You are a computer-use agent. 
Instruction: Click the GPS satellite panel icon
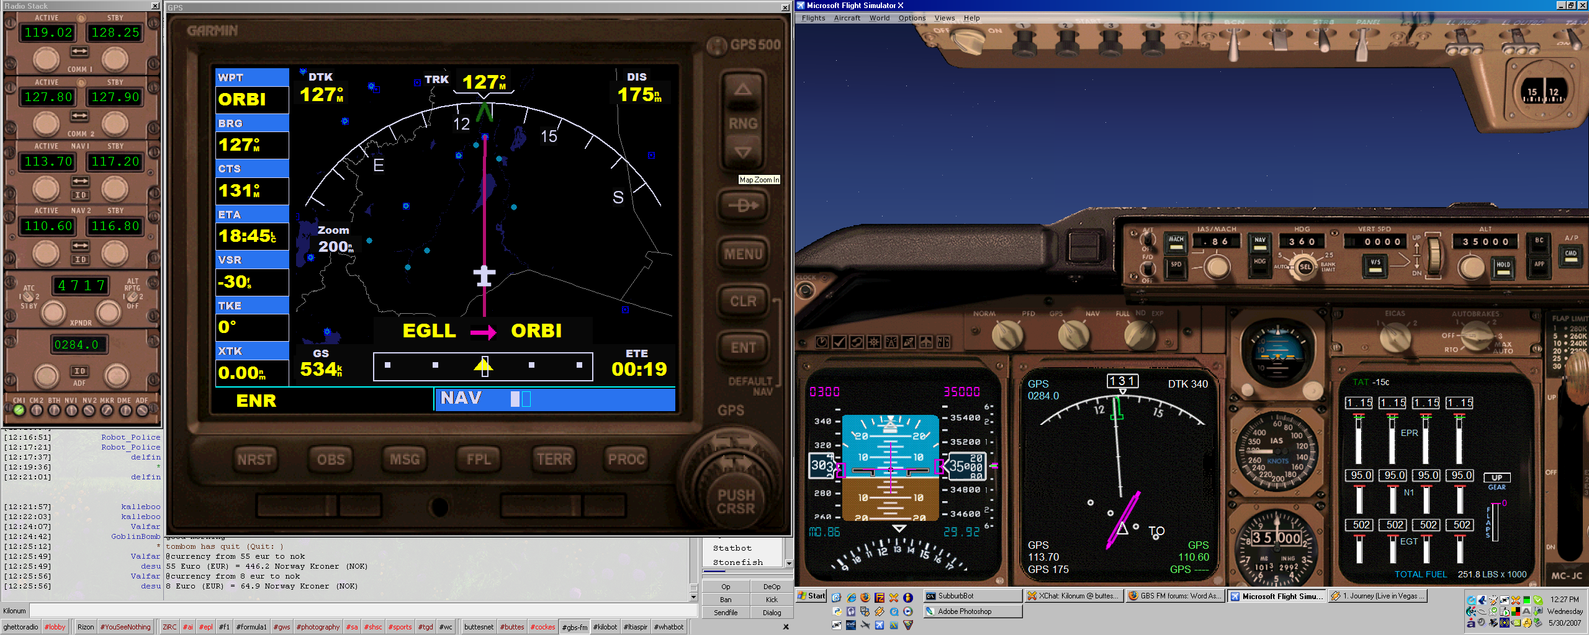(908, 342)
